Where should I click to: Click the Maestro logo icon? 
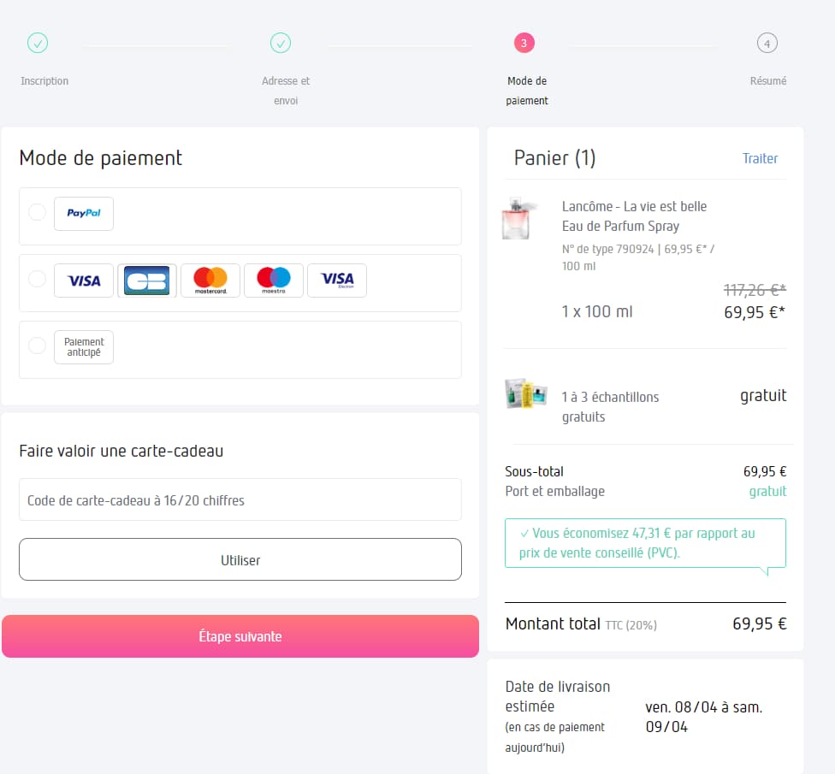274,281
